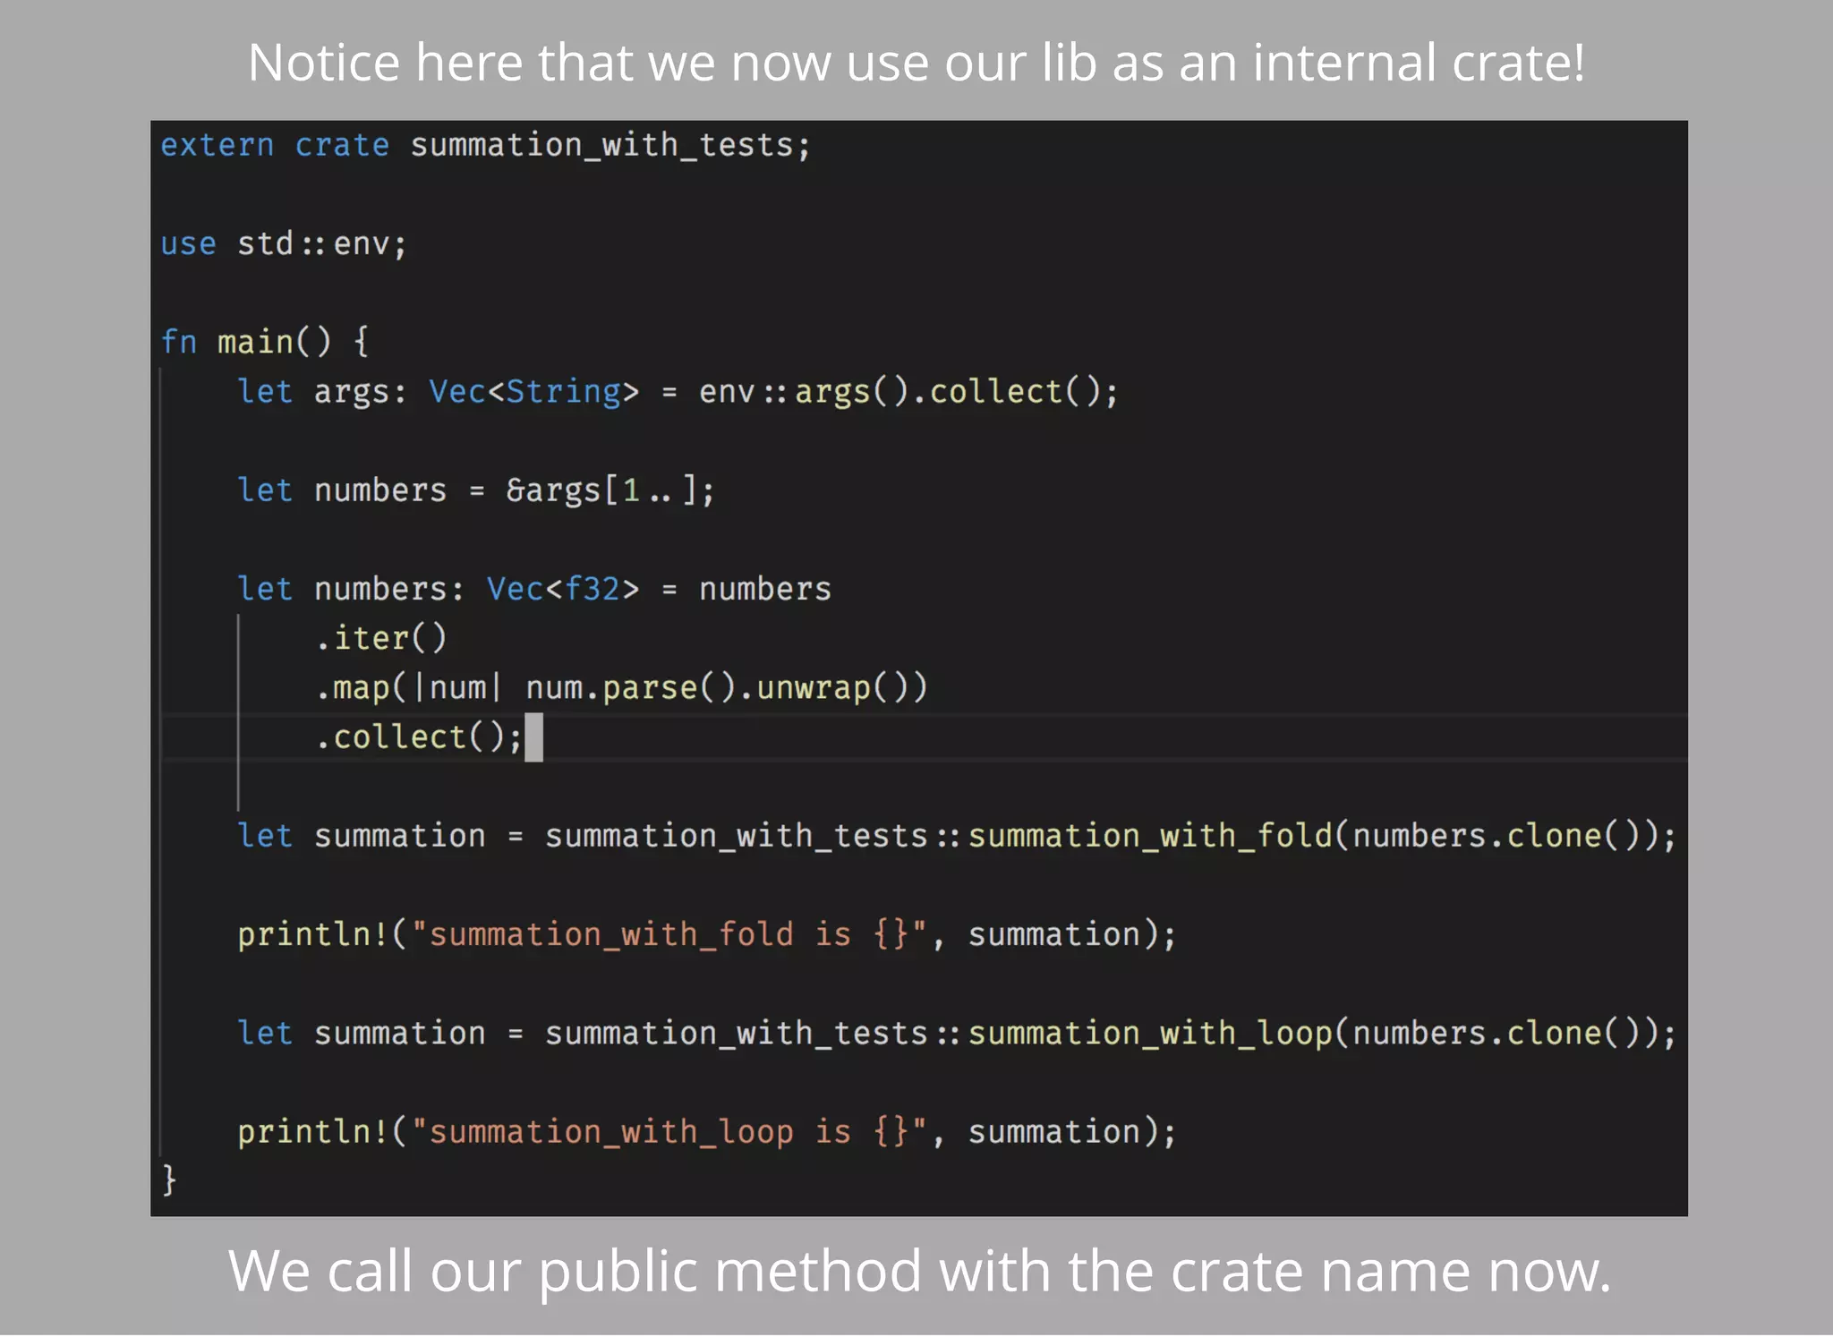
Task: Click the 'use std::env;' line
Action: [x=284, y=243]
